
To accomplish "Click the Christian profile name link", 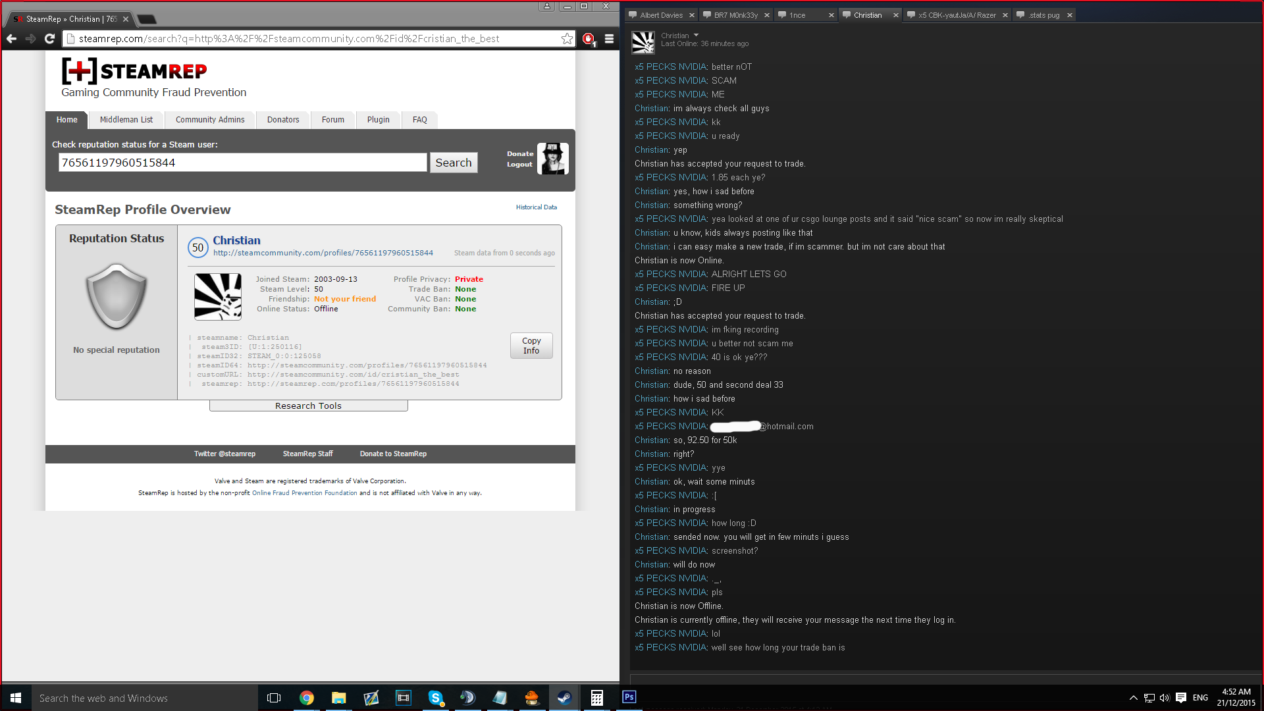I will pyautogui.click(x=237, y=240).
